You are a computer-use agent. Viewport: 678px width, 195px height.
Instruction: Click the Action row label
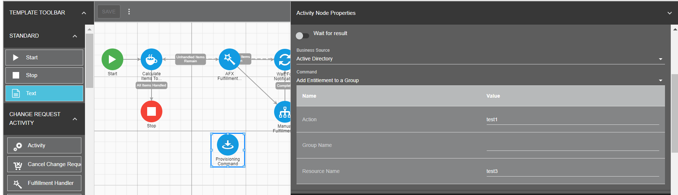tap(310, 119)
